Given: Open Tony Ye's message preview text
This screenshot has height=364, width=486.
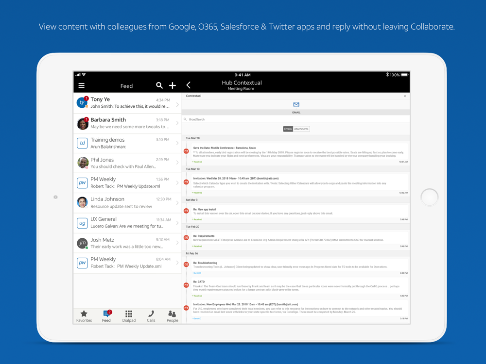Looking at the screenshot, I should click(130, 106).
